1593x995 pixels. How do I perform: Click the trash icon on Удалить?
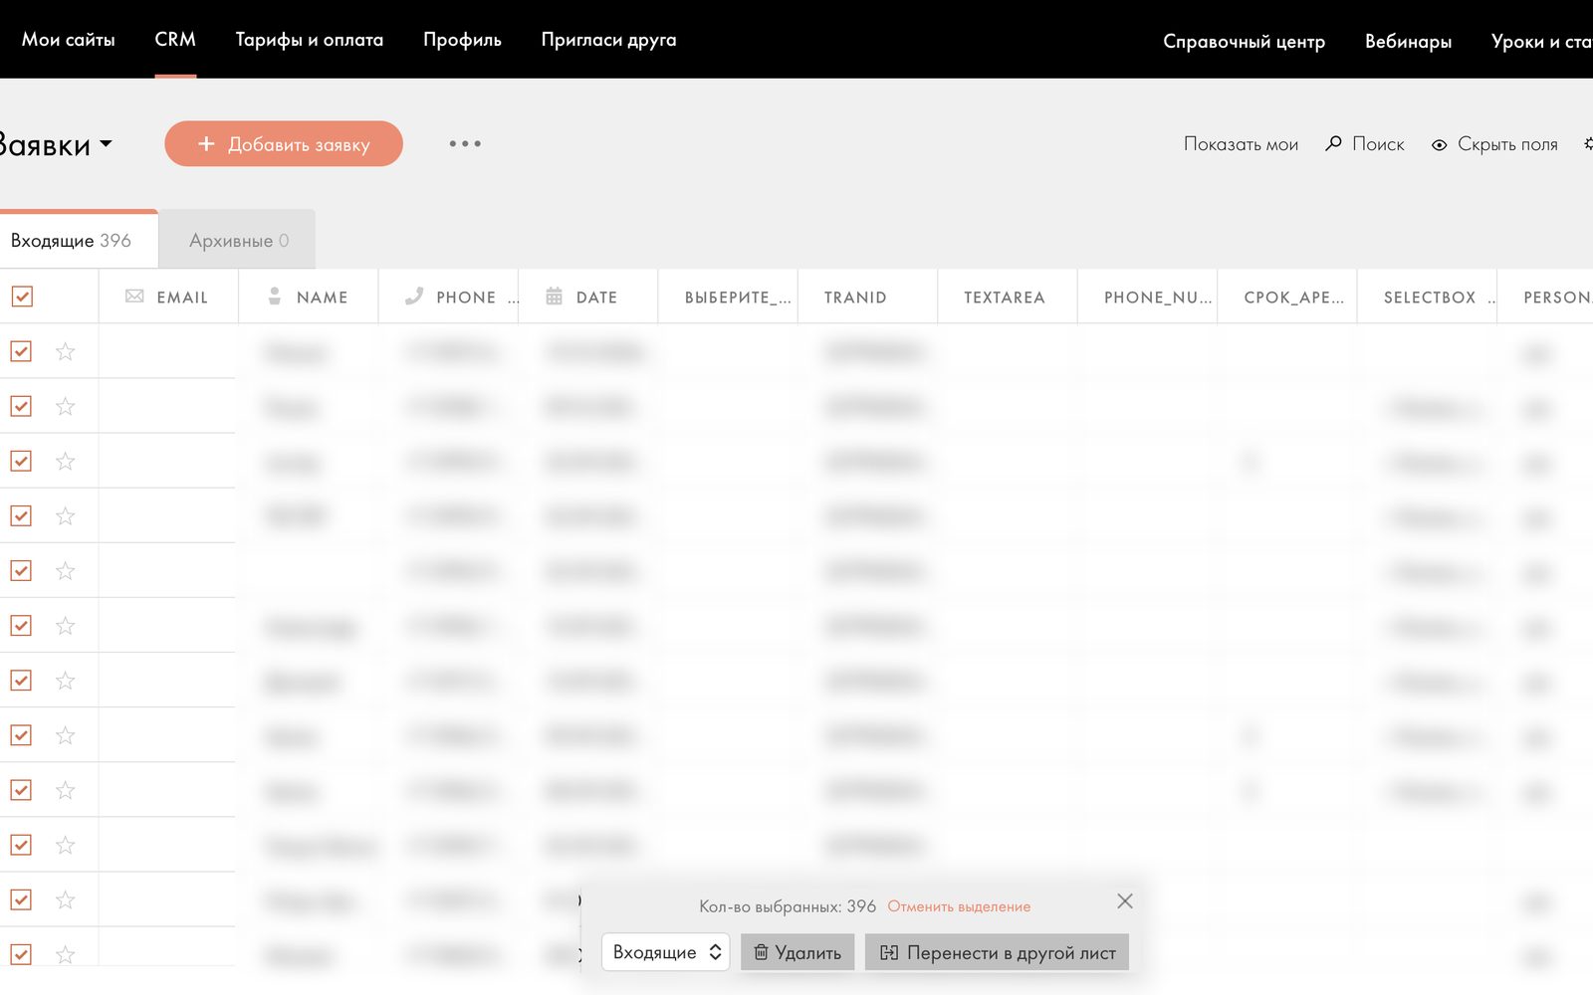click(x=761, y=952)
